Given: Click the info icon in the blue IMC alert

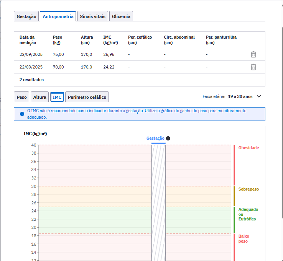Looking at the screenshot, I should click(x=22, y=114).
